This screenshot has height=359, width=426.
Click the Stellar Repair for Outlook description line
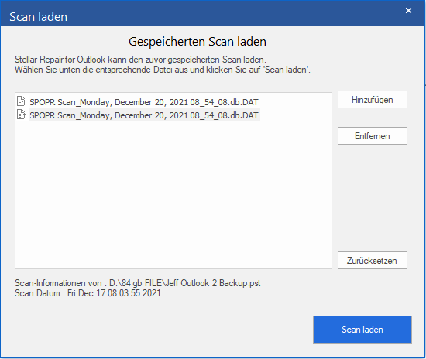[x=140, y=60]
